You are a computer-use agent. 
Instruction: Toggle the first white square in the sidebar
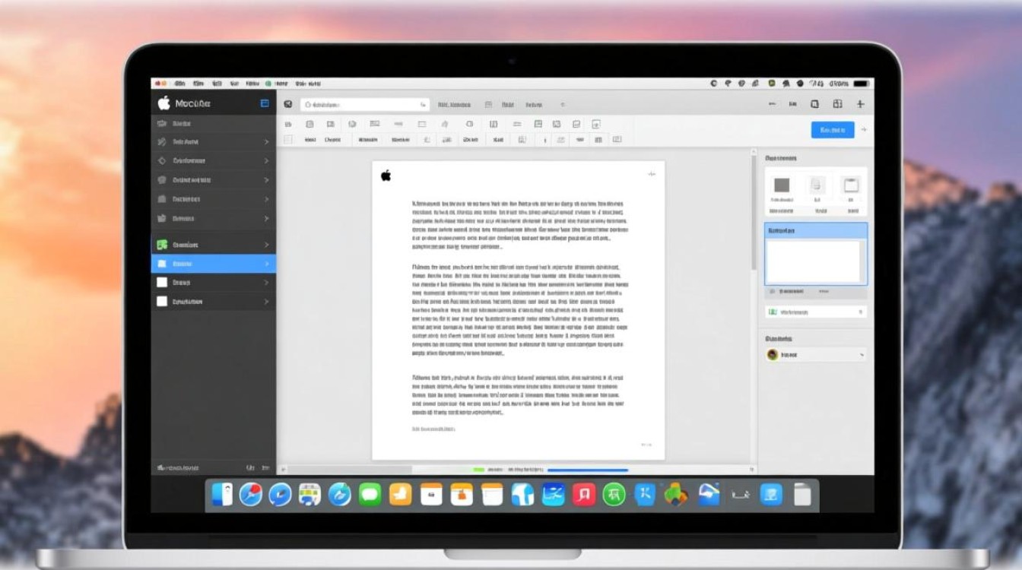pos(161,282)
